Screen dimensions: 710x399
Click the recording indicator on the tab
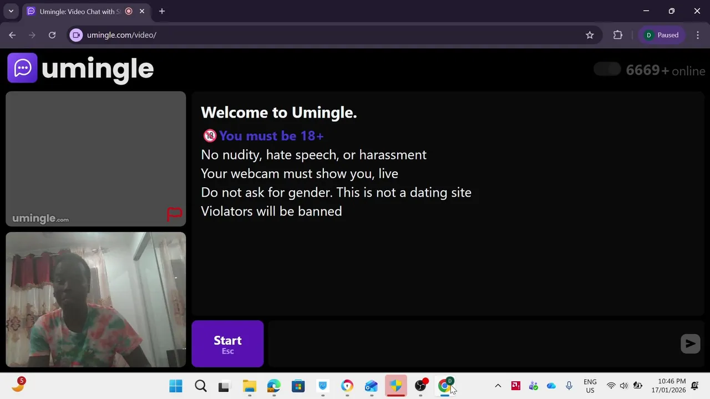(129, 11)
